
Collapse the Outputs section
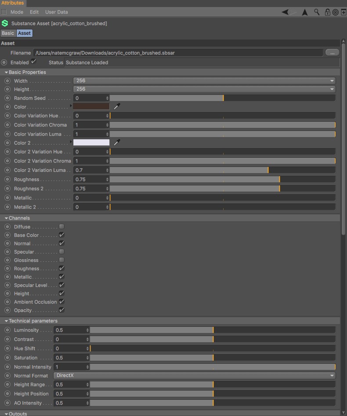coord(6,414)
